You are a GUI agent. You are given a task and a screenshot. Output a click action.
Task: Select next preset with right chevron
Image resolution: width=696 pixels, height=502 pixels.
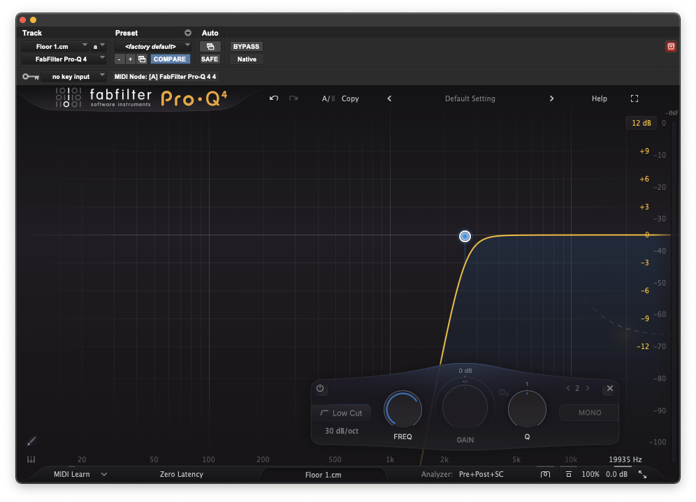point(552,98)
